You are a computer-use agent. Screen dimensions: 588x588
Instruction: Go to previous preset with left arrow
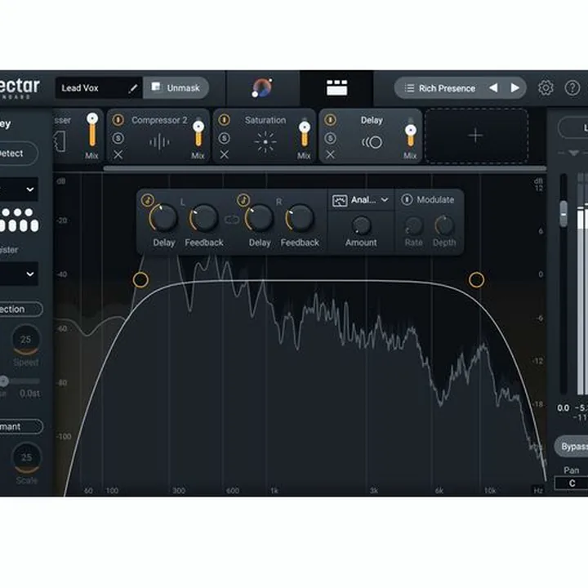(493, 87)
